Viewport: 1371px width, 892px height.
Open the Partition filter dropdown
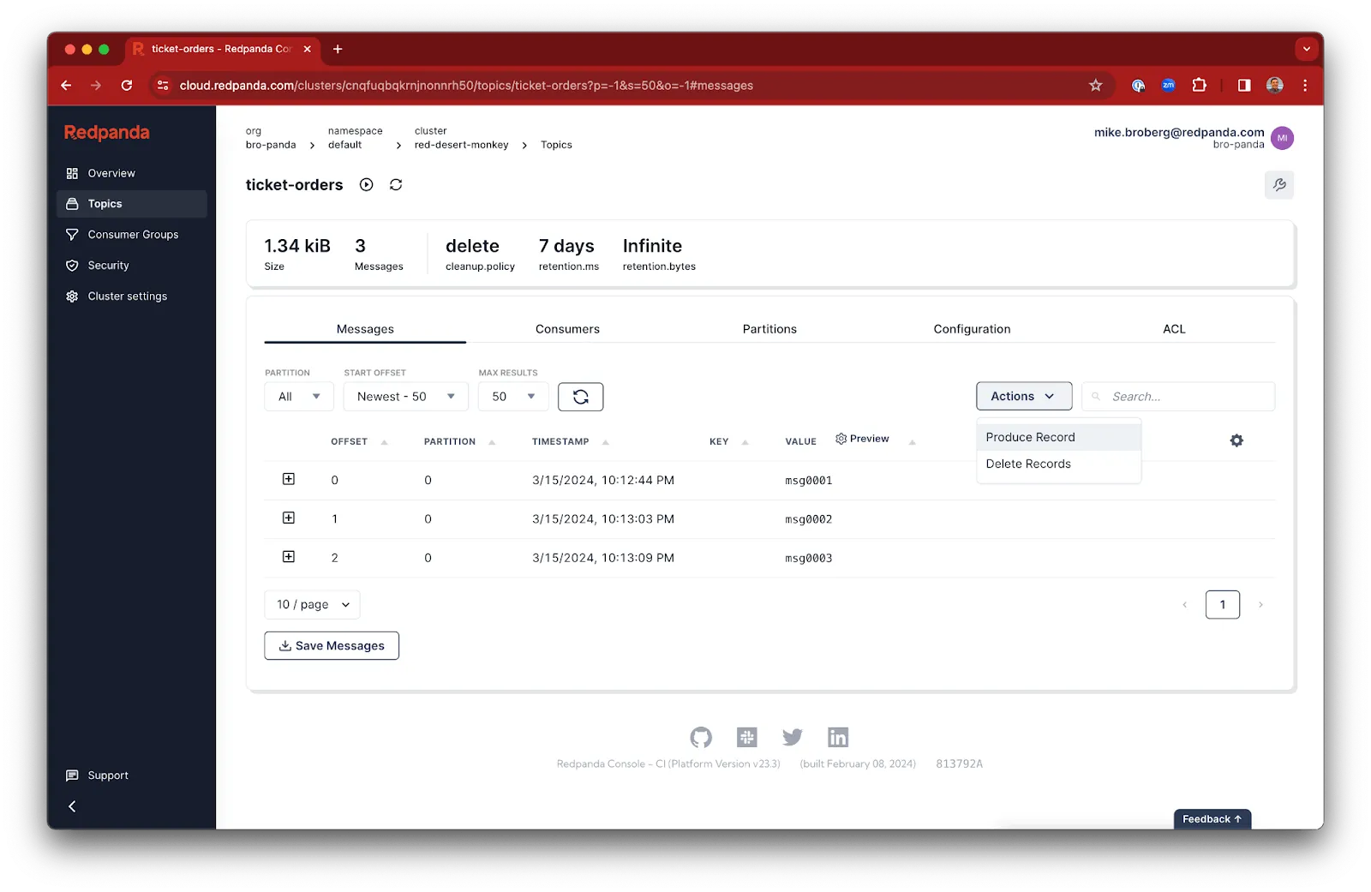298,396
